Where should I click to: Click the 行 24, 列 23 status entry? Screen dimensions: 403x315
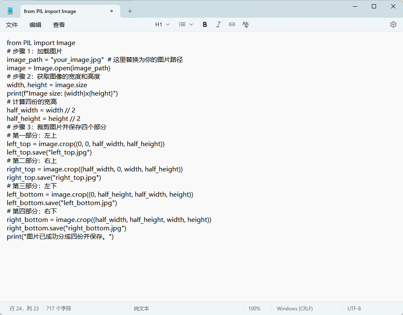click(24, 308)
